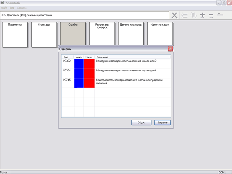
Task: Open the Справка menu
Action: coord(22,8)
